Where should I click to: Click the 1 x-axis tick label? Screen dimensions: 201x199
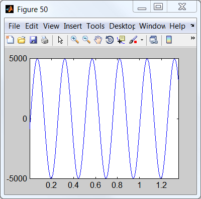(x=140, y=185)
